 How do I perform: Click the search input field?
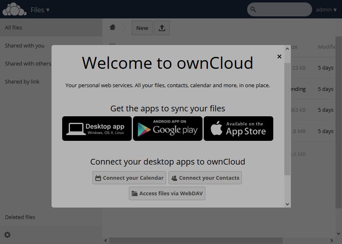click(x=279, y=9)
